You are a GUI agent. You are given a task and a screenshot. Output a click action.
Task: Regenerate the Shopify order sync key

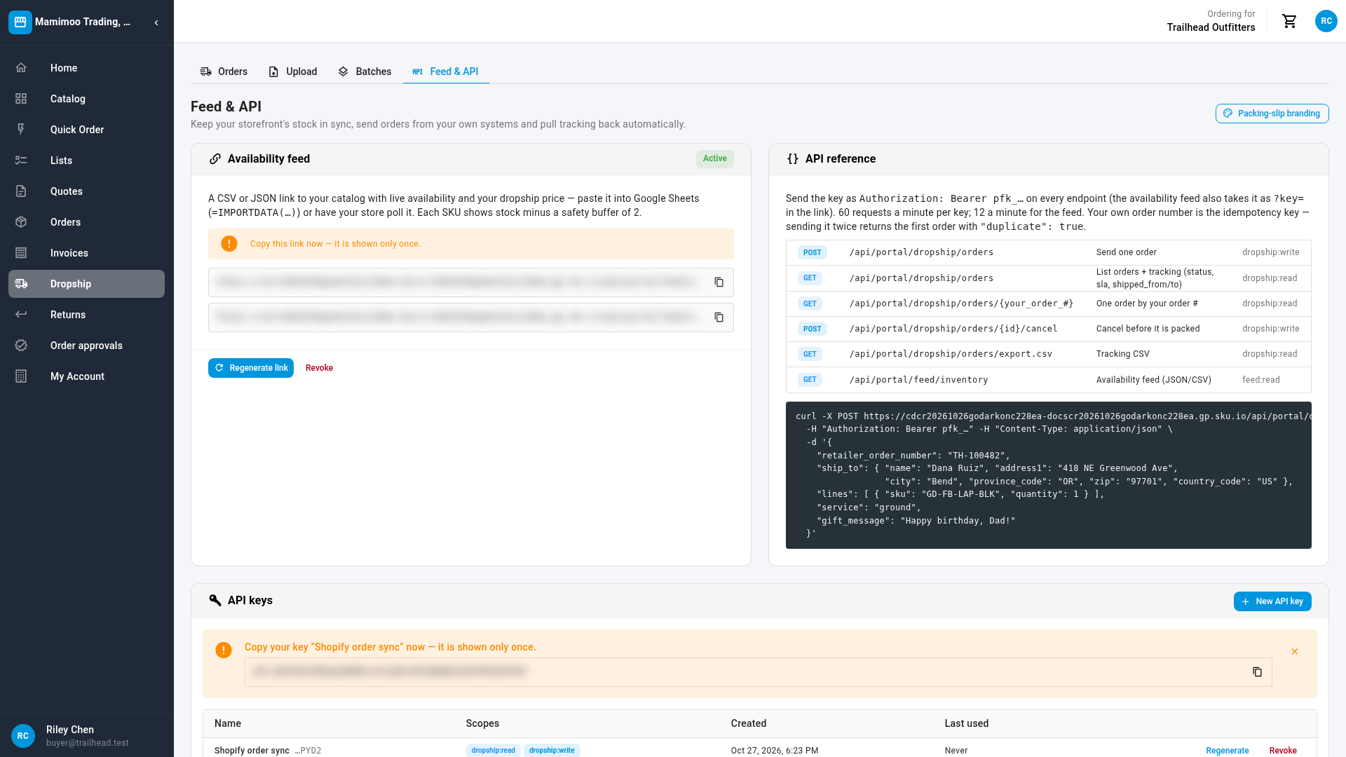[1227, 751]
